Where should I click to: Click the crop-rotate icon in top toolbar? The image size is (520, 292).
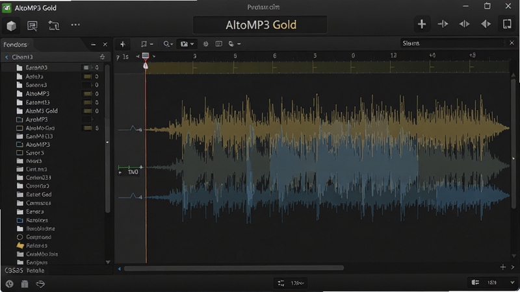tap(54, 25)
